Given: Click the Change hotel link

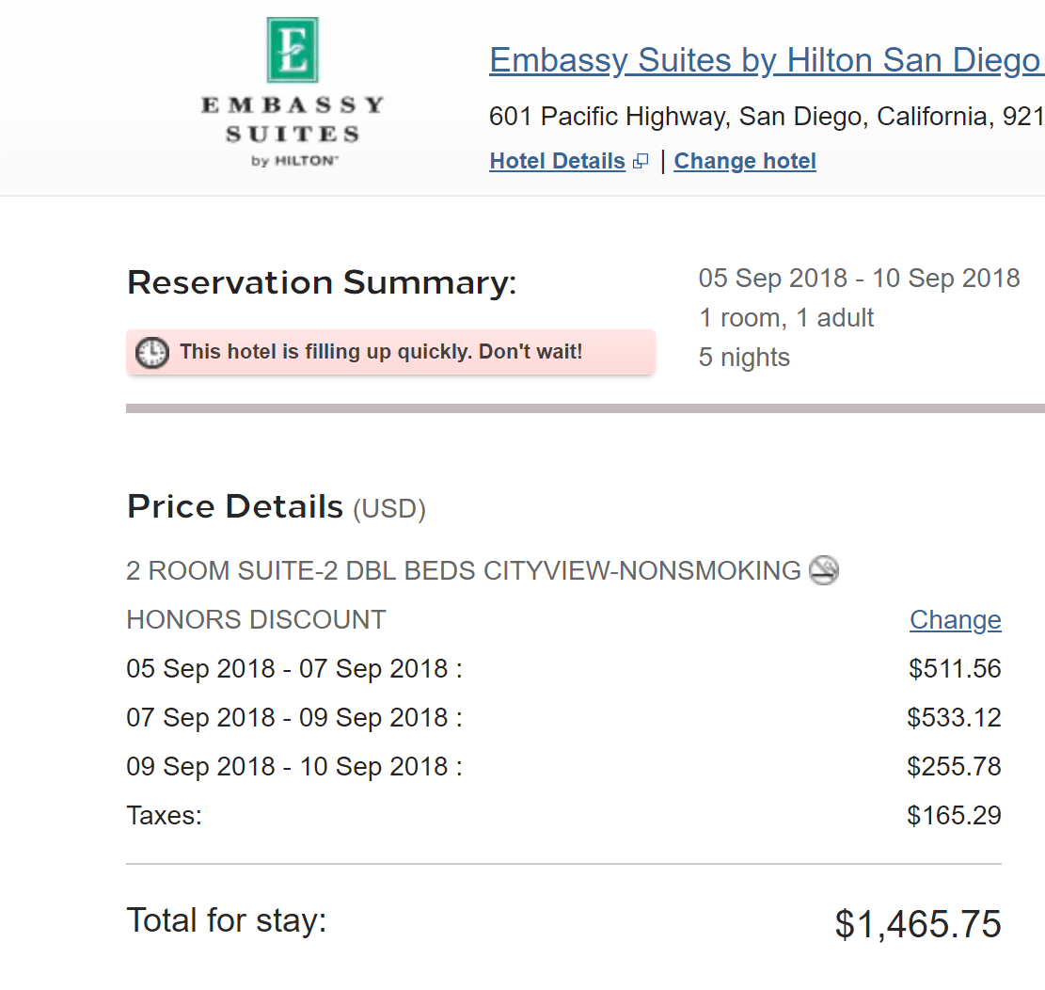Looking at the screenshot, I should [x=745, y=160].
